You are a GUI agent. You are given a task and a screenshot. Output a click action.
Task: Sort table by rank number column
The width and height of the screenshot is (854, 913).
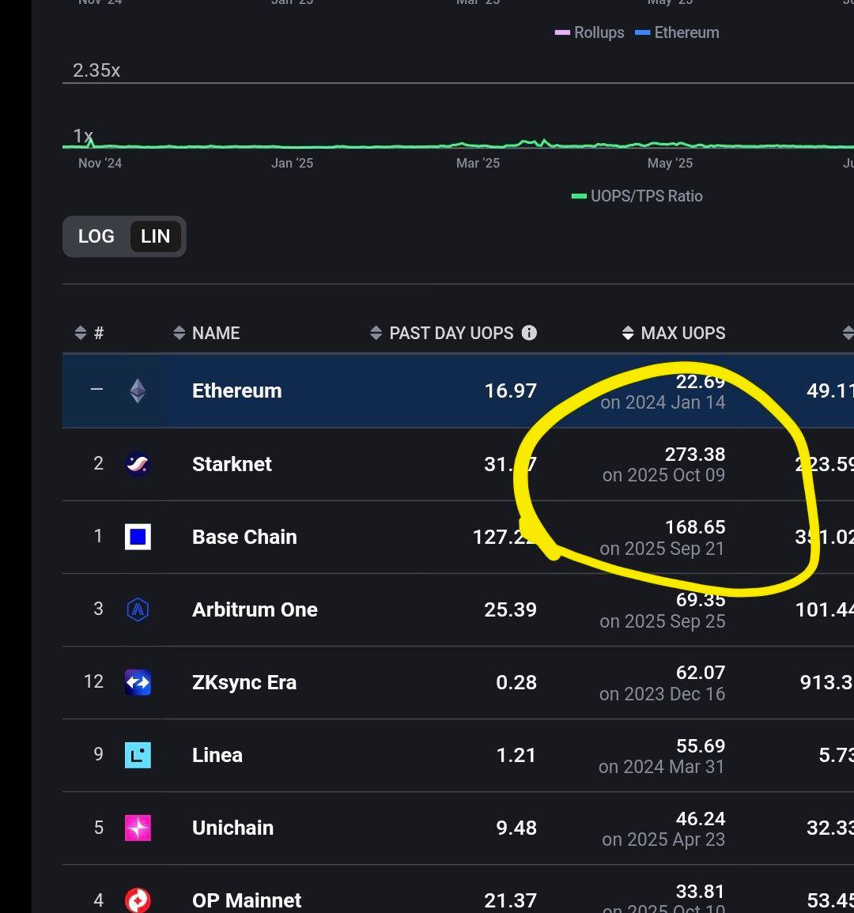[x=89, y=333]
